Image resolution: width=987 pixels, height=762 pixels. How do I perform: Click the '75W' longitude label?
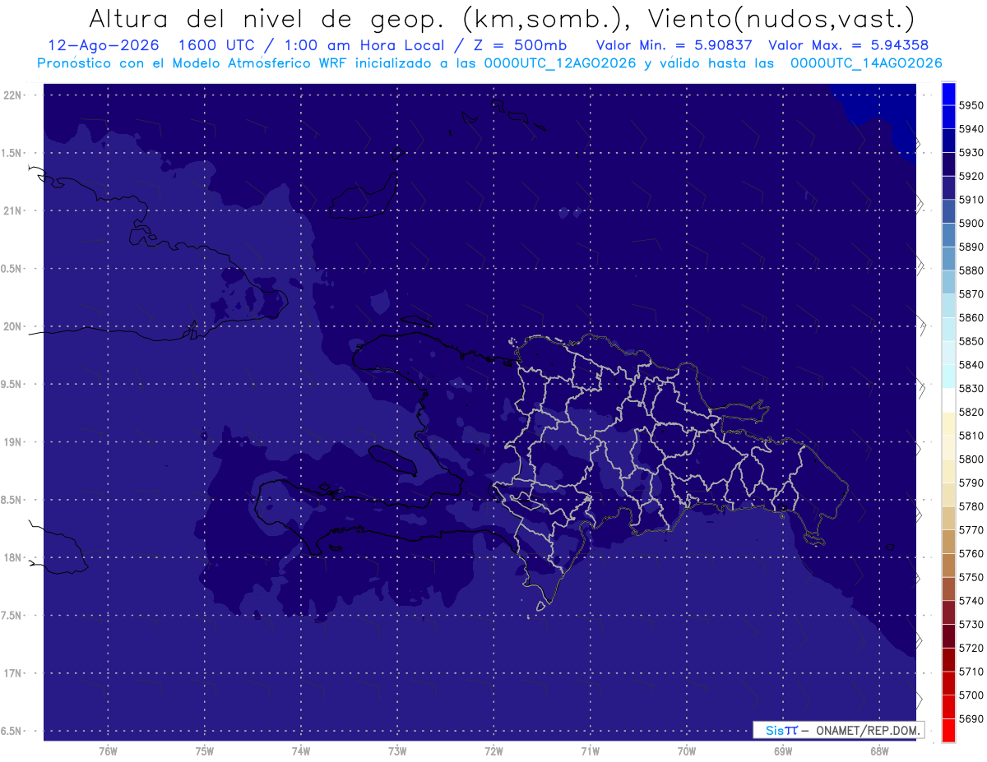coord(205,751)
